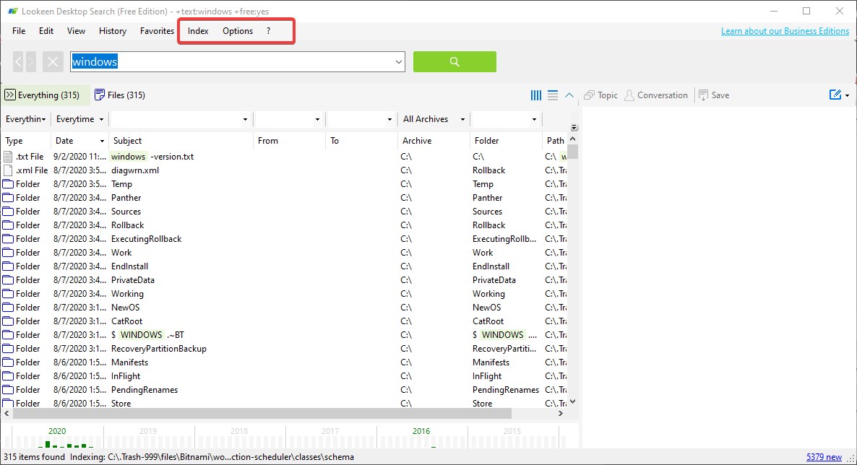
Task: Click the vertical scrollbar down arrow
Action: click(572, 401)
